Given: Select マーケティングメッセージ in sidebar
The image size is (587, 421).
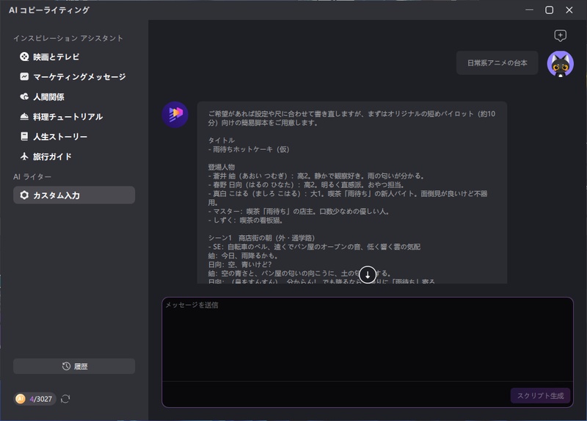Looking at the screenshot, I should pos(74,77).
